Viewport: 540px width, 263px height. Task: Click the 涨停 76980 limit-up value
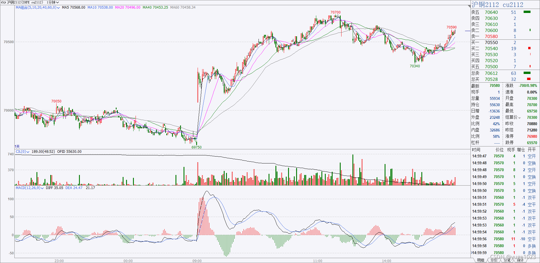532,136
